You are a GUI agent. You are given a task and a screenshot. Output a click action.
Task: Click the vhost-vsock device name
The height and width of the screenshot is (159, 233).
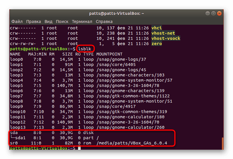[x=166, y=38]
